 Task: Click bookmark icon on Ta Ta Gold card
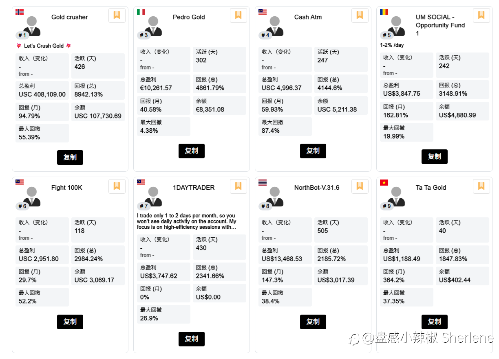481,186
